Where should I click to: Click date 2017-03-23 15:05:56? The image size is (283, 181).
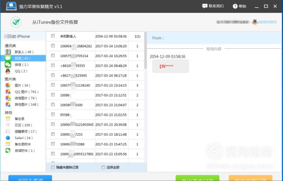111,154
